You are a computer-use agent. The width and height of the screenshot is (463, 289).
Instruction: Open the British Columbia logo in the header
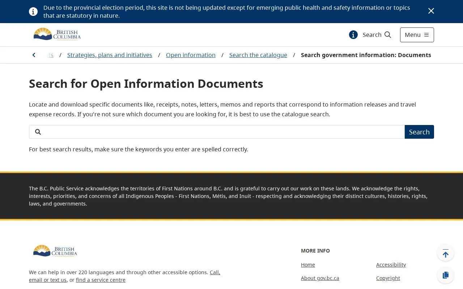pos(57,34)
